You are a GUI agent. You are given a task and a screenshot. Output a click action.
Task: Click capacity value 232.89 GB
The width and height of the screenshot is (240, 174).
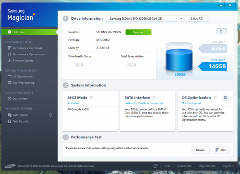(103, 48)
